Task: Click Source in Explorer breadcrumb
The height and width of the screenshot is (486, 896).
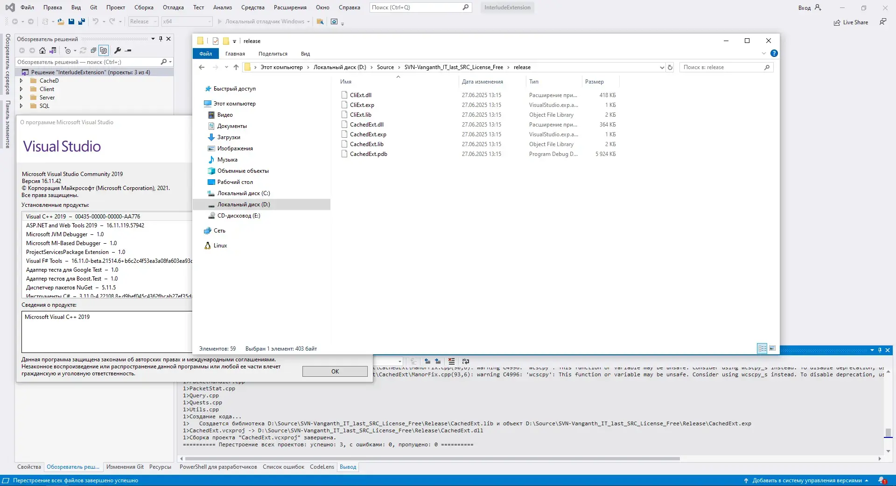Action: [x=385, y=67]
